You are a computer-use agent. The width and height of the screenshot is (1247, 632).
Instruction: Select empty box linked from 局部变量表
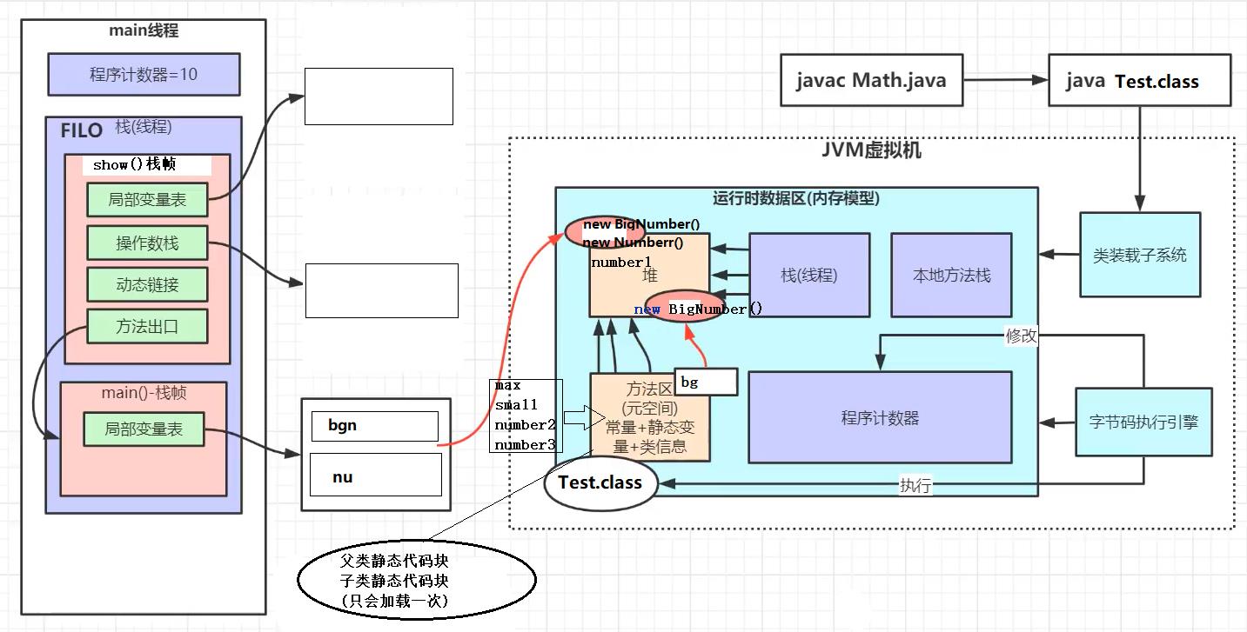379,96
